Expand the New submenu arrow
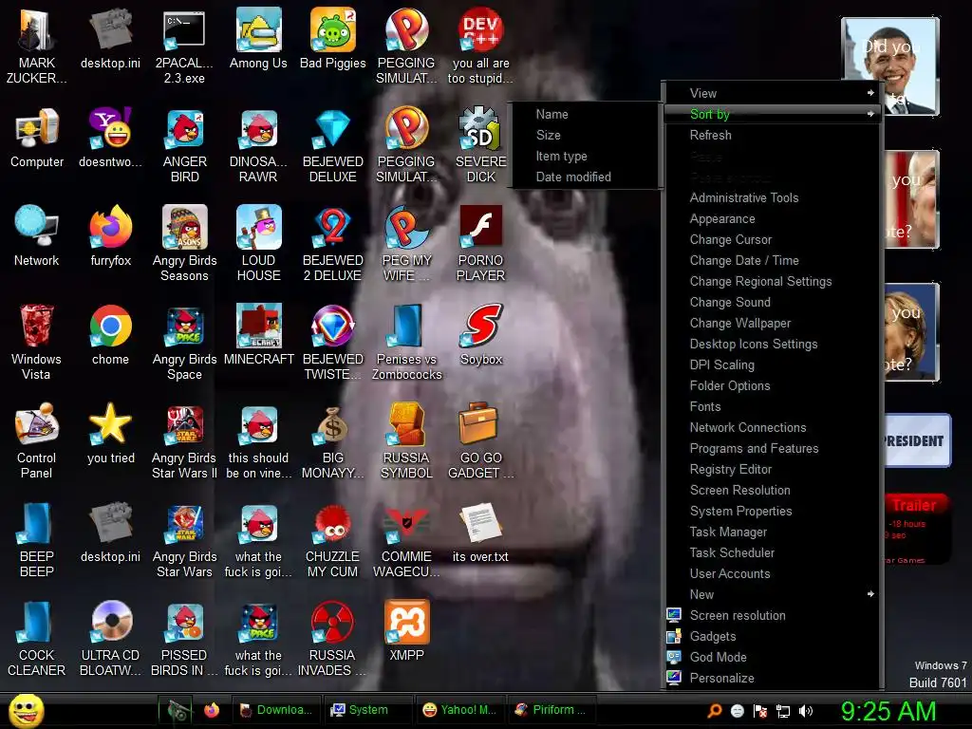This screenshot has height=729, width=972. [x=870, y=594]
